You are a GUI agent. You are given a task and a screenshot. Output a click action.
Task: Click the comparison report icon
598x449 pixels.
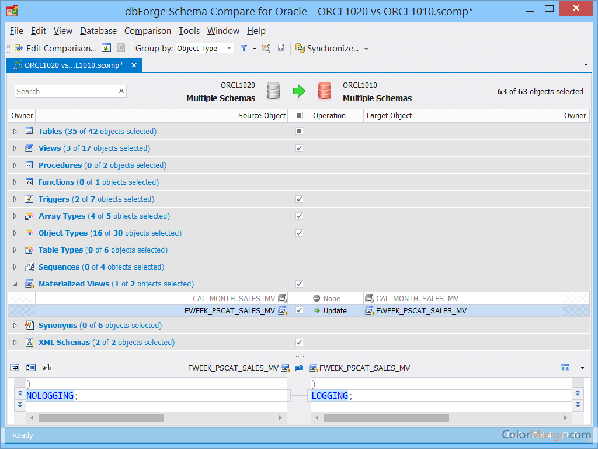[281, 48]
